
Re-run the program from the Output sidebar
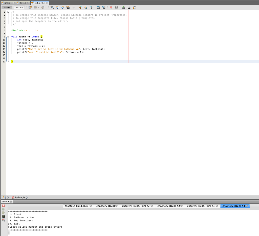point(3,209)
